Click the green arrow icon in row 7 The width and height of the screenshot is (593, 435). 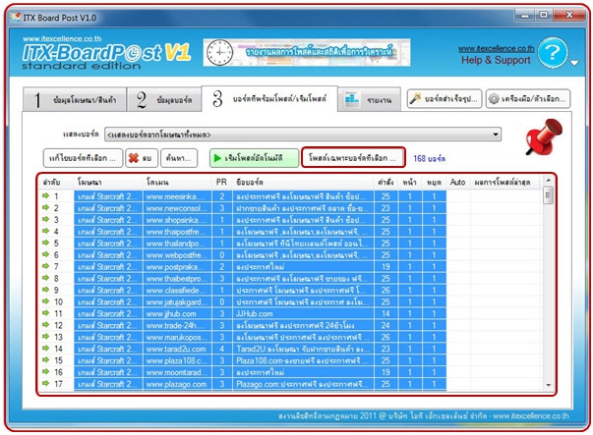coord(46,266)
